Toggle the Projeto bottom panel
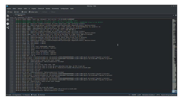Screen dimensions: 183x103 tap(34, 95)
